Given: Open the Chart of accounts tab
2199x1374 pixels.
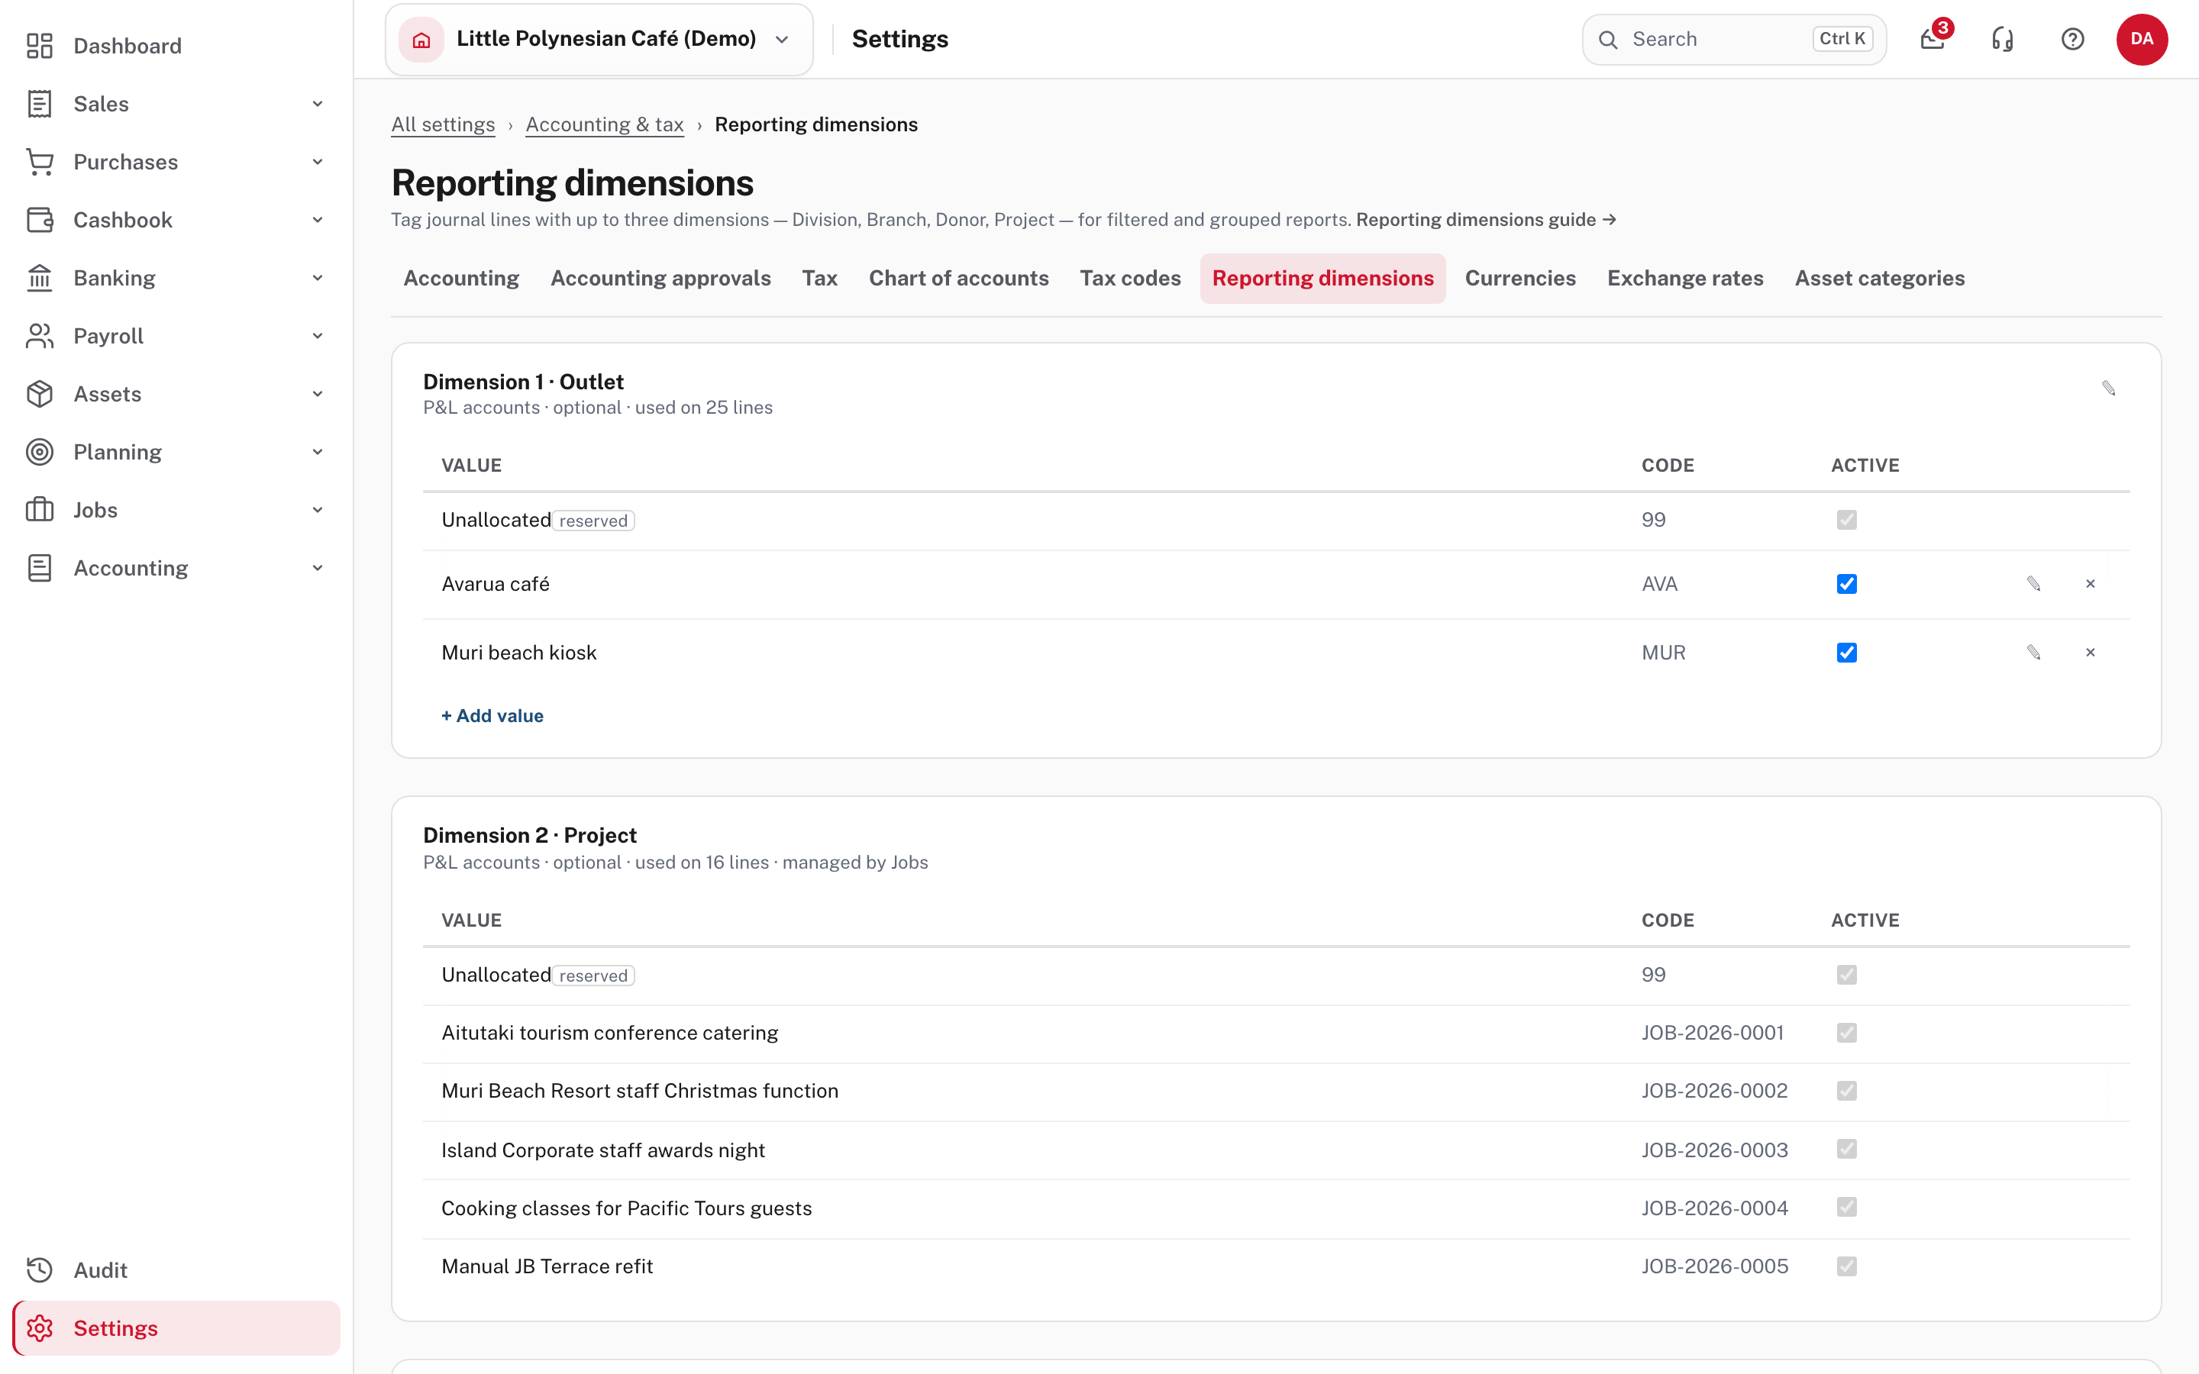Looking at the screenshot, I should [959, 278].
